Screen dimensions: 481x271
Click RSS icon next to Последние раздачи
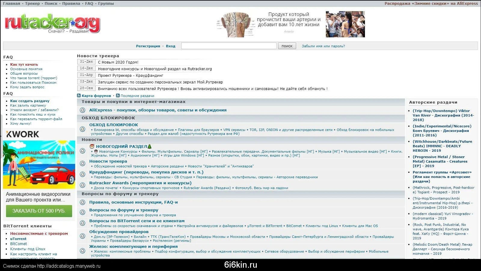click(118, 96)
